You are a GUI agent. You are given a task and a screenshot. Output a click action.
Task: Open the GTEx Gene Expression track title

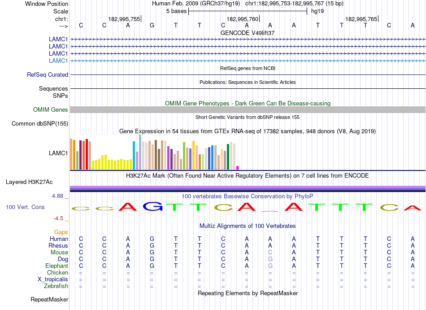(248, 131)
